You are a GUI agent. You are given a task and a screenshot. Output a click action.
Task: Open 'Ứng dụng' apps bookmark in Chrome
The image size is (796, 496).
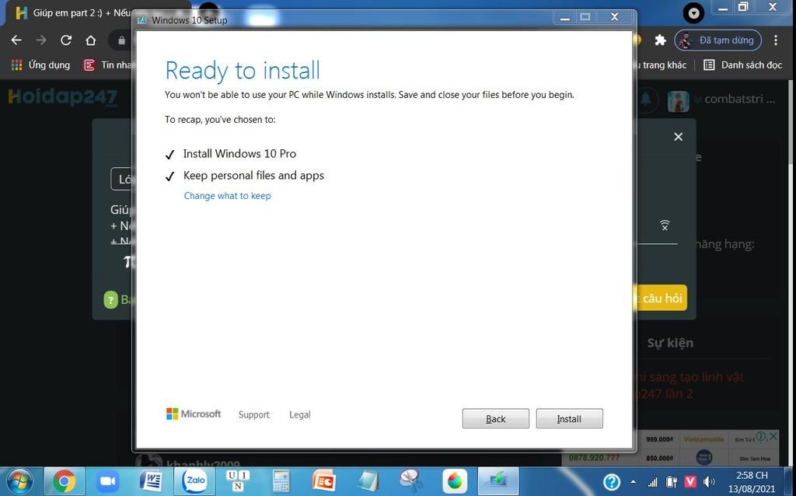point(40,65)
